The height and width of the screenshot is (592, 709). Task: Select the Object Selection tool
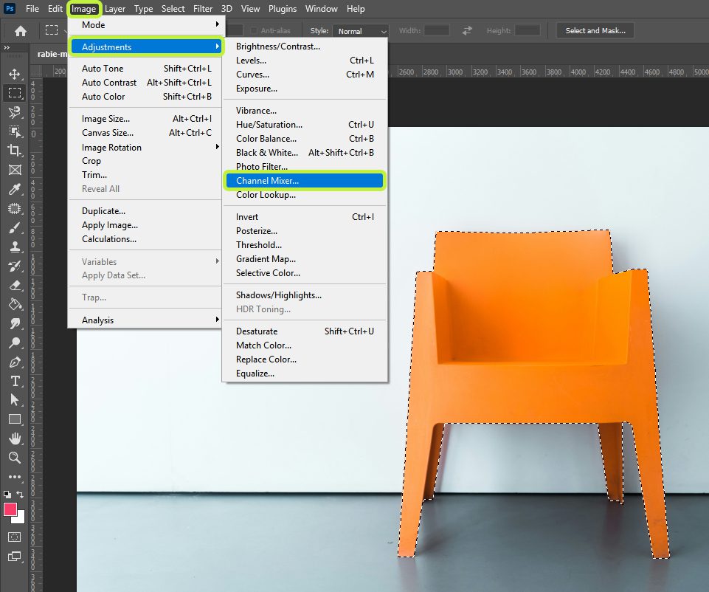[15, 131]
